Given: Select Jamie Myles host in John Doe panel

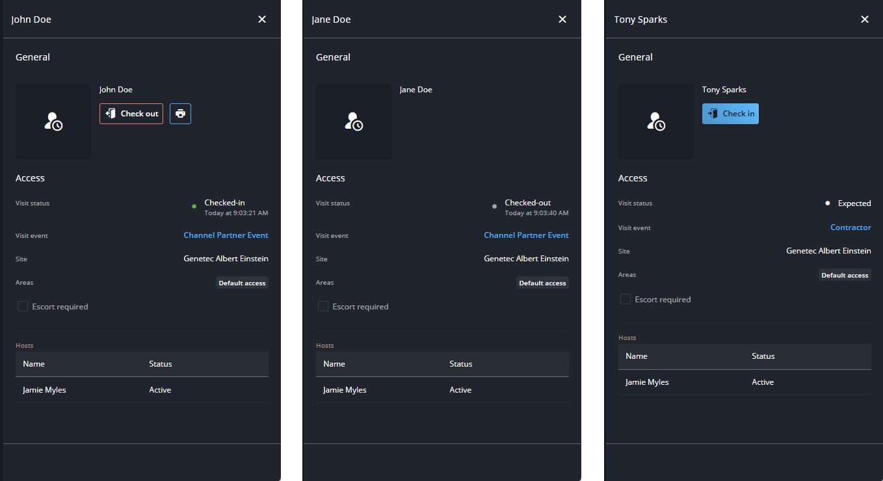Looking at the screenshot, I should coord(142,390).
